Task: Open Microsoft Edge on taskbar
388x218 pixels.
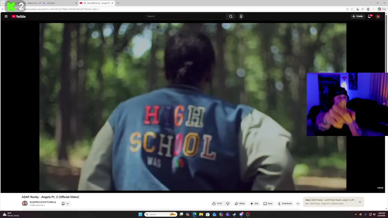Action: (x=194, y=214)
